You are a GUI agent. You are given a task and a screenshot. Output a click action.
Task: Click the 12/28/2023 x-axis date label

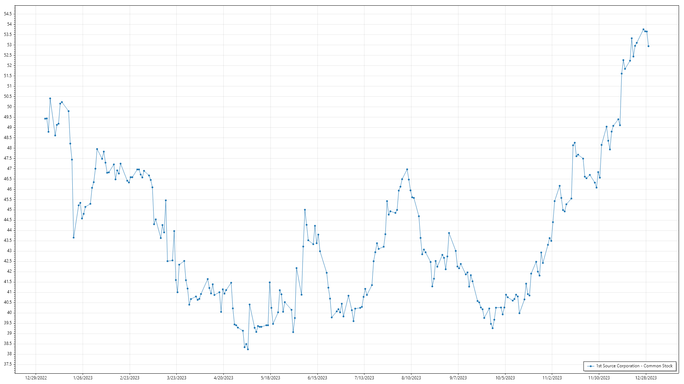point(646,378)
